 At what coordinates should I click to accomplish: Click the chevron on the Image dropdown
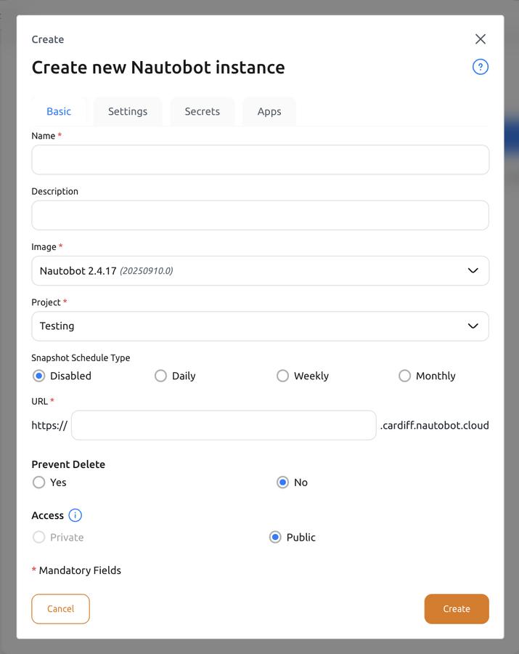tap(473, 270)
